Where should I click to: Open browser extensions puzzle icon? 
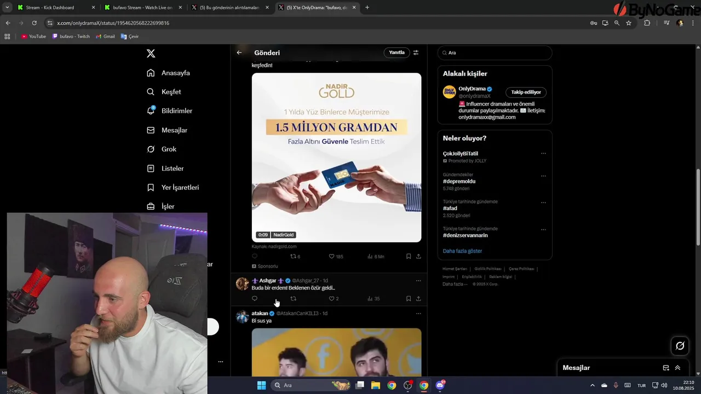coord(647,23)
